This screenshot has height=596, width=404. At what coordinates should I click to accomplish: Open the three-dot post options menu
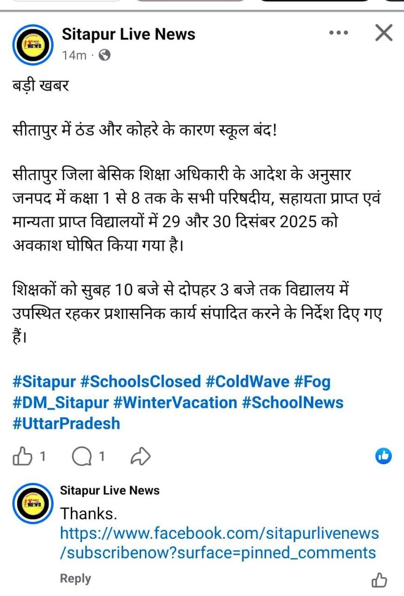click(x=338, y=33)
